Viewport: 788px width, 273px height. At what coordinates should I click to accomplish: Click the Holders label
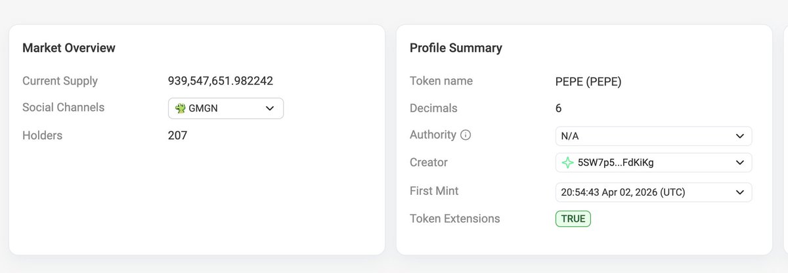(x=42, y=135)
